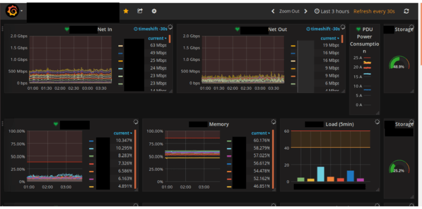Image resolution: width=422 pixels, height=209 pixels.
Task: Open PDU Power Consumption panel title
Action: pos(364,40)
